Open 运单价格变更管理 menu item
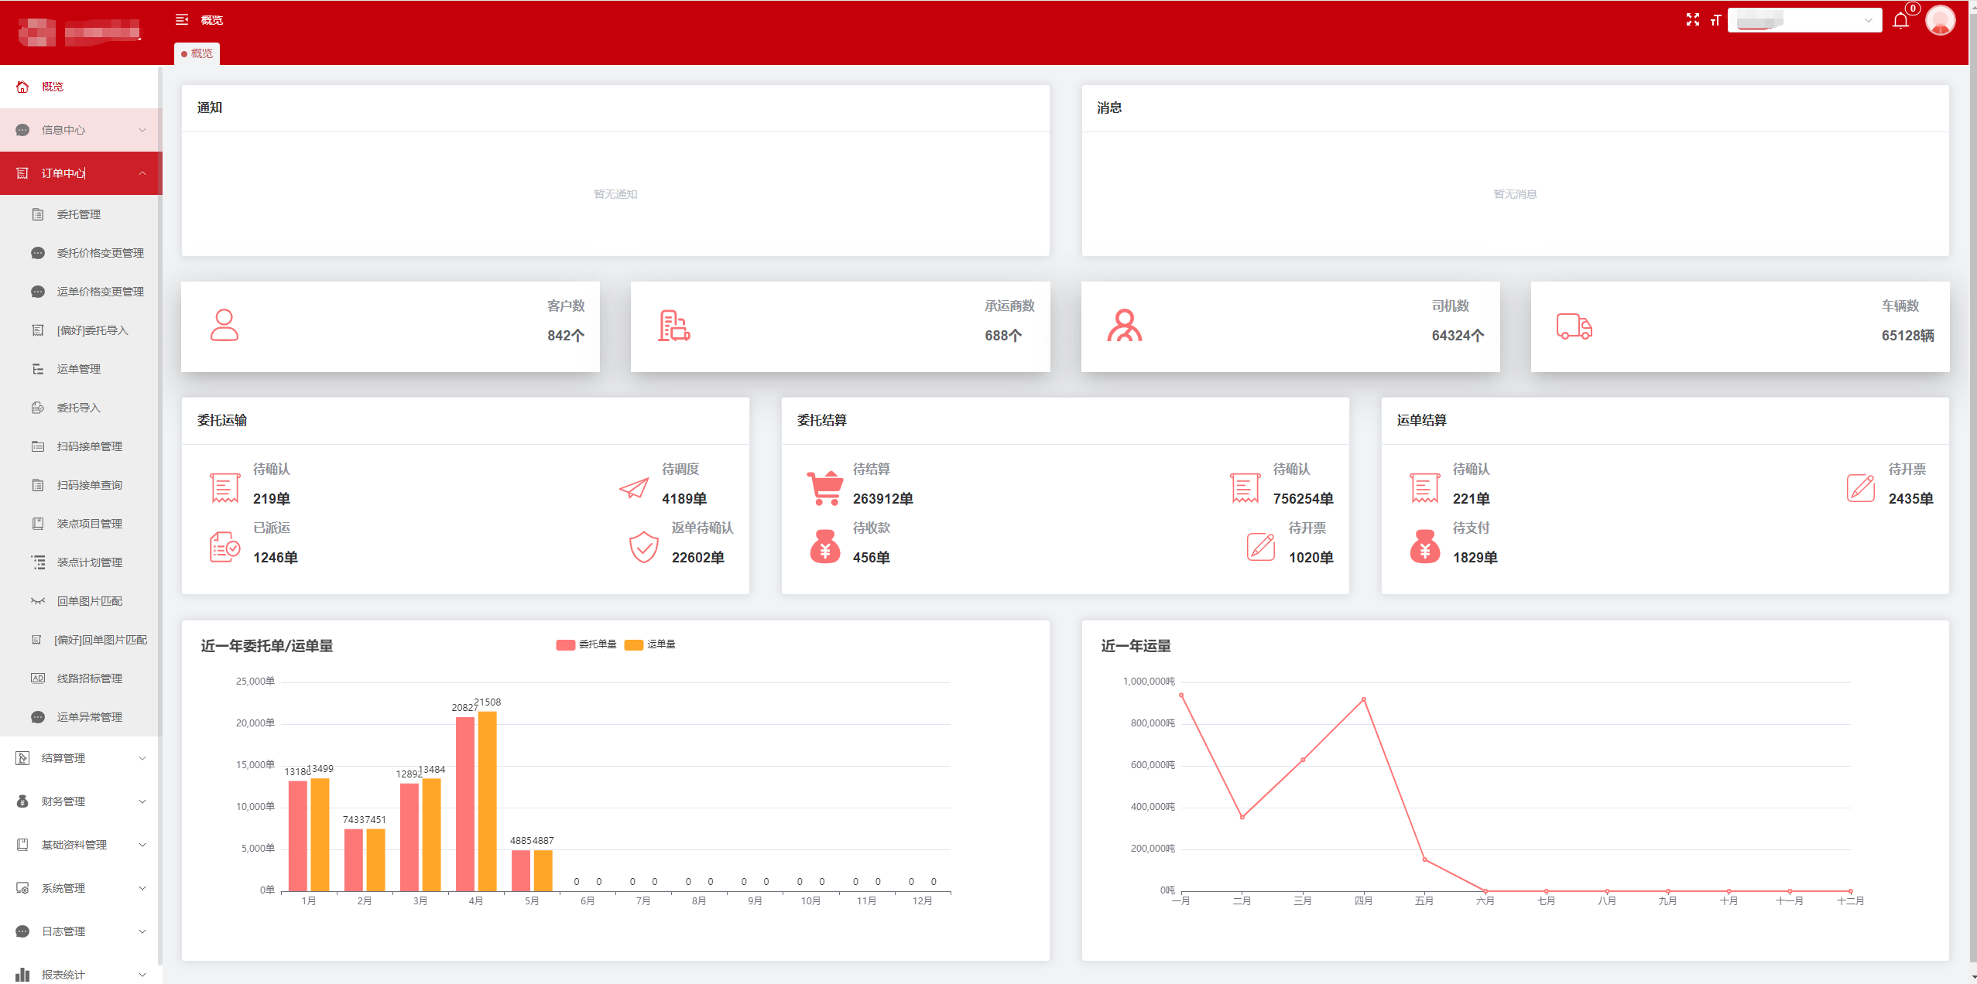This screenshot has height=984, width=1977. 81,292
